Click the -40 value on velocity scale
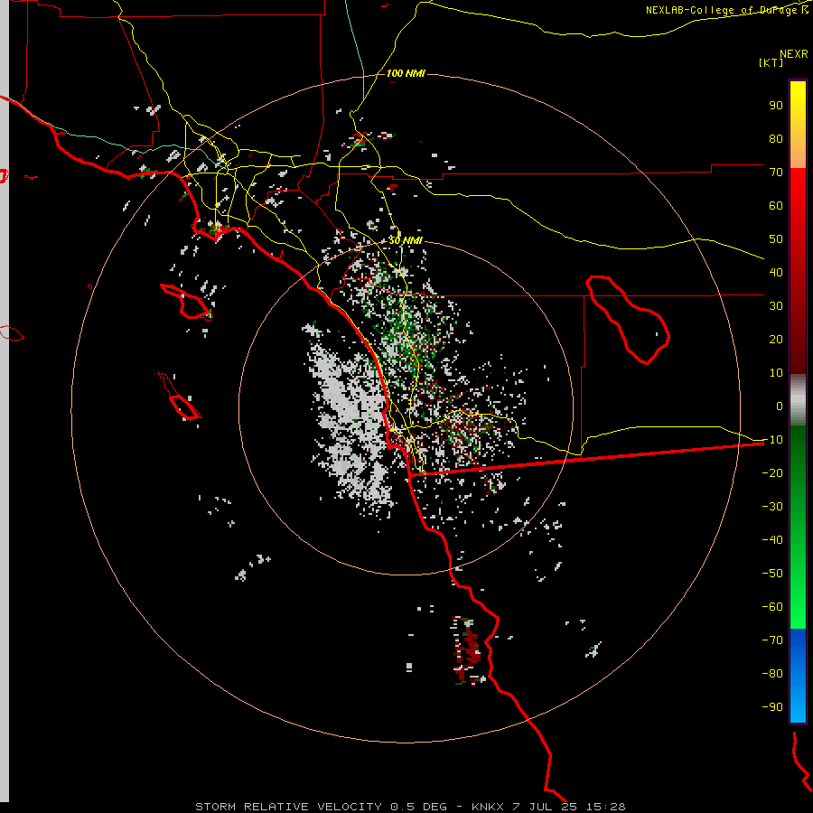This screenshot has height=813, width=813. [772, 540]
